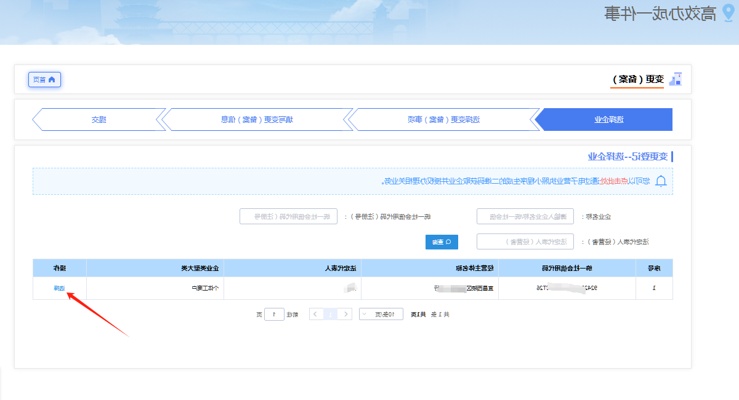The width and height of the screenshot is (739, 400).
Task: Focus the 统一社会信用代码（注册号） input field
Action: 289,216
